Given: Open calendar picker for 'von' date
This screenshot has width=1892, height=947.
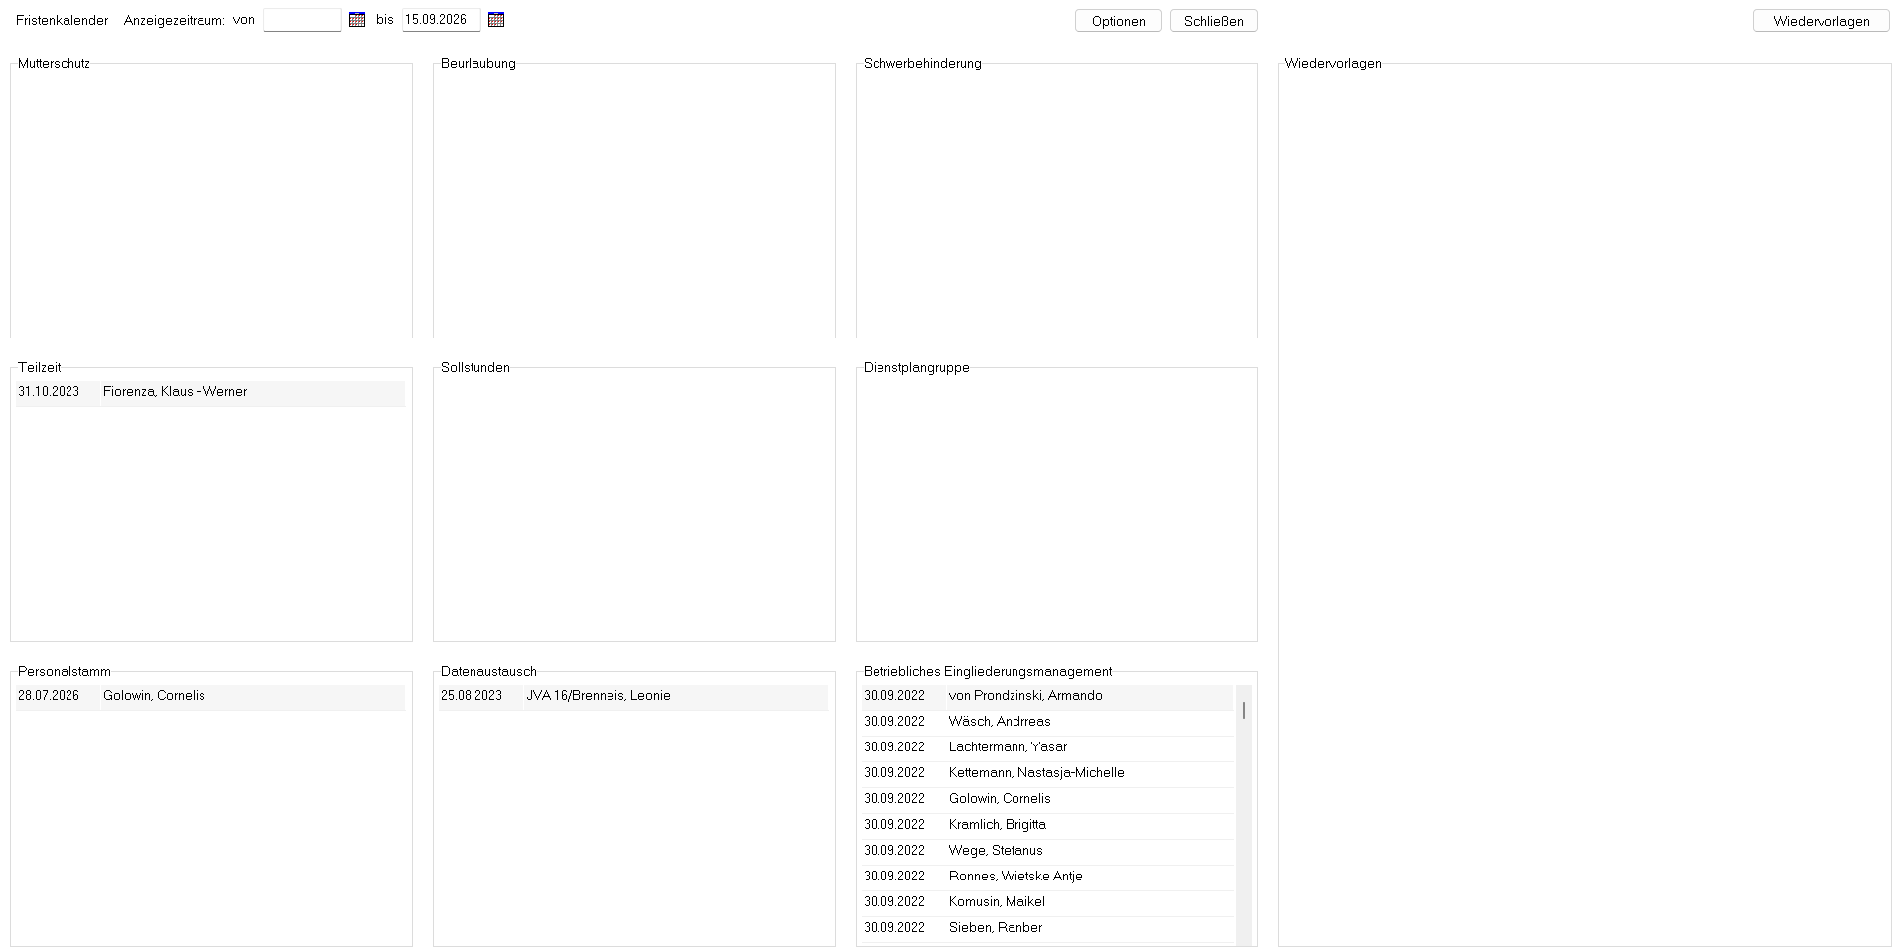Looking at the screenshot, I should click(x=357, y=20).
